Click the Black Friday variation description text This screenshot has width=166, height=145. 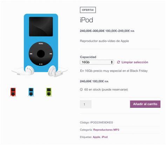pyautogui.click(x=114, y=71)
